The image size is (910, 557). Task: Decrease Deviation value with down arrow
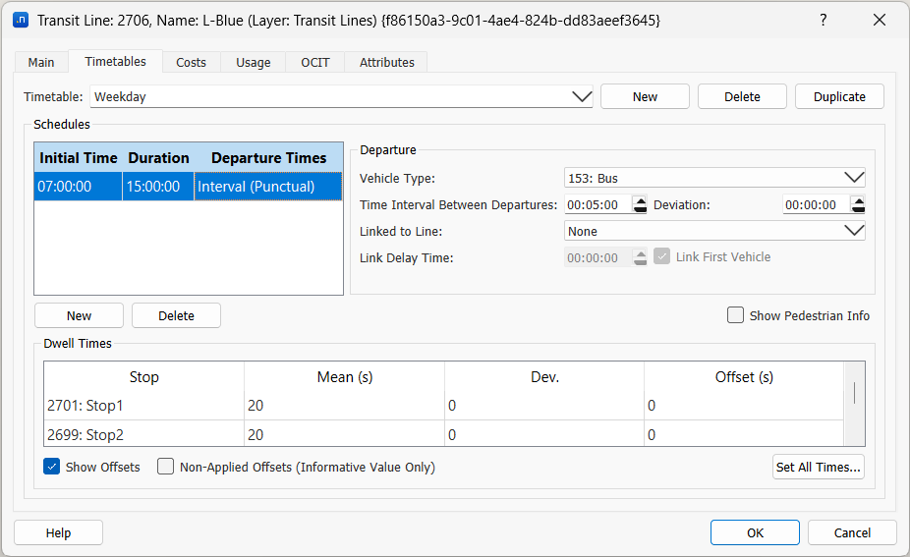point(858,209)
